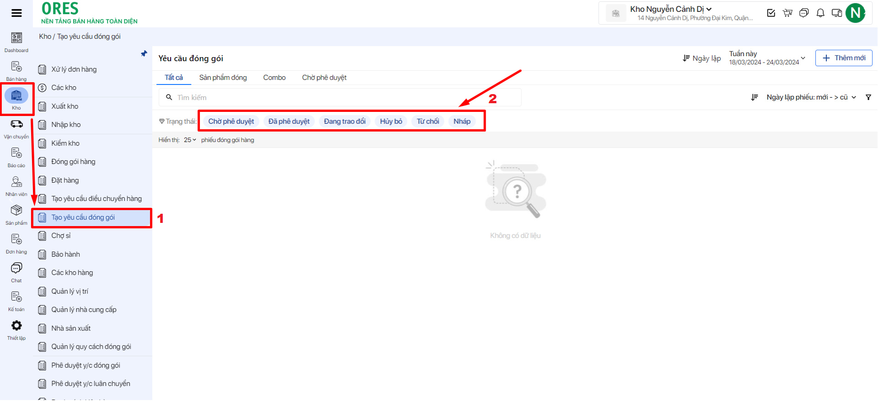Image resolution: width=878 pixels, height=401 pixels.
Task: Click the Tìm kiếm search field
Action: (x=343, y=98)
